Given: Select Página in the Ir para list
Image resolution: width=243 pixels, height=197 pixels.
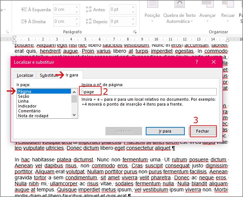Looking at the screenshot, I should pos(44,91).
